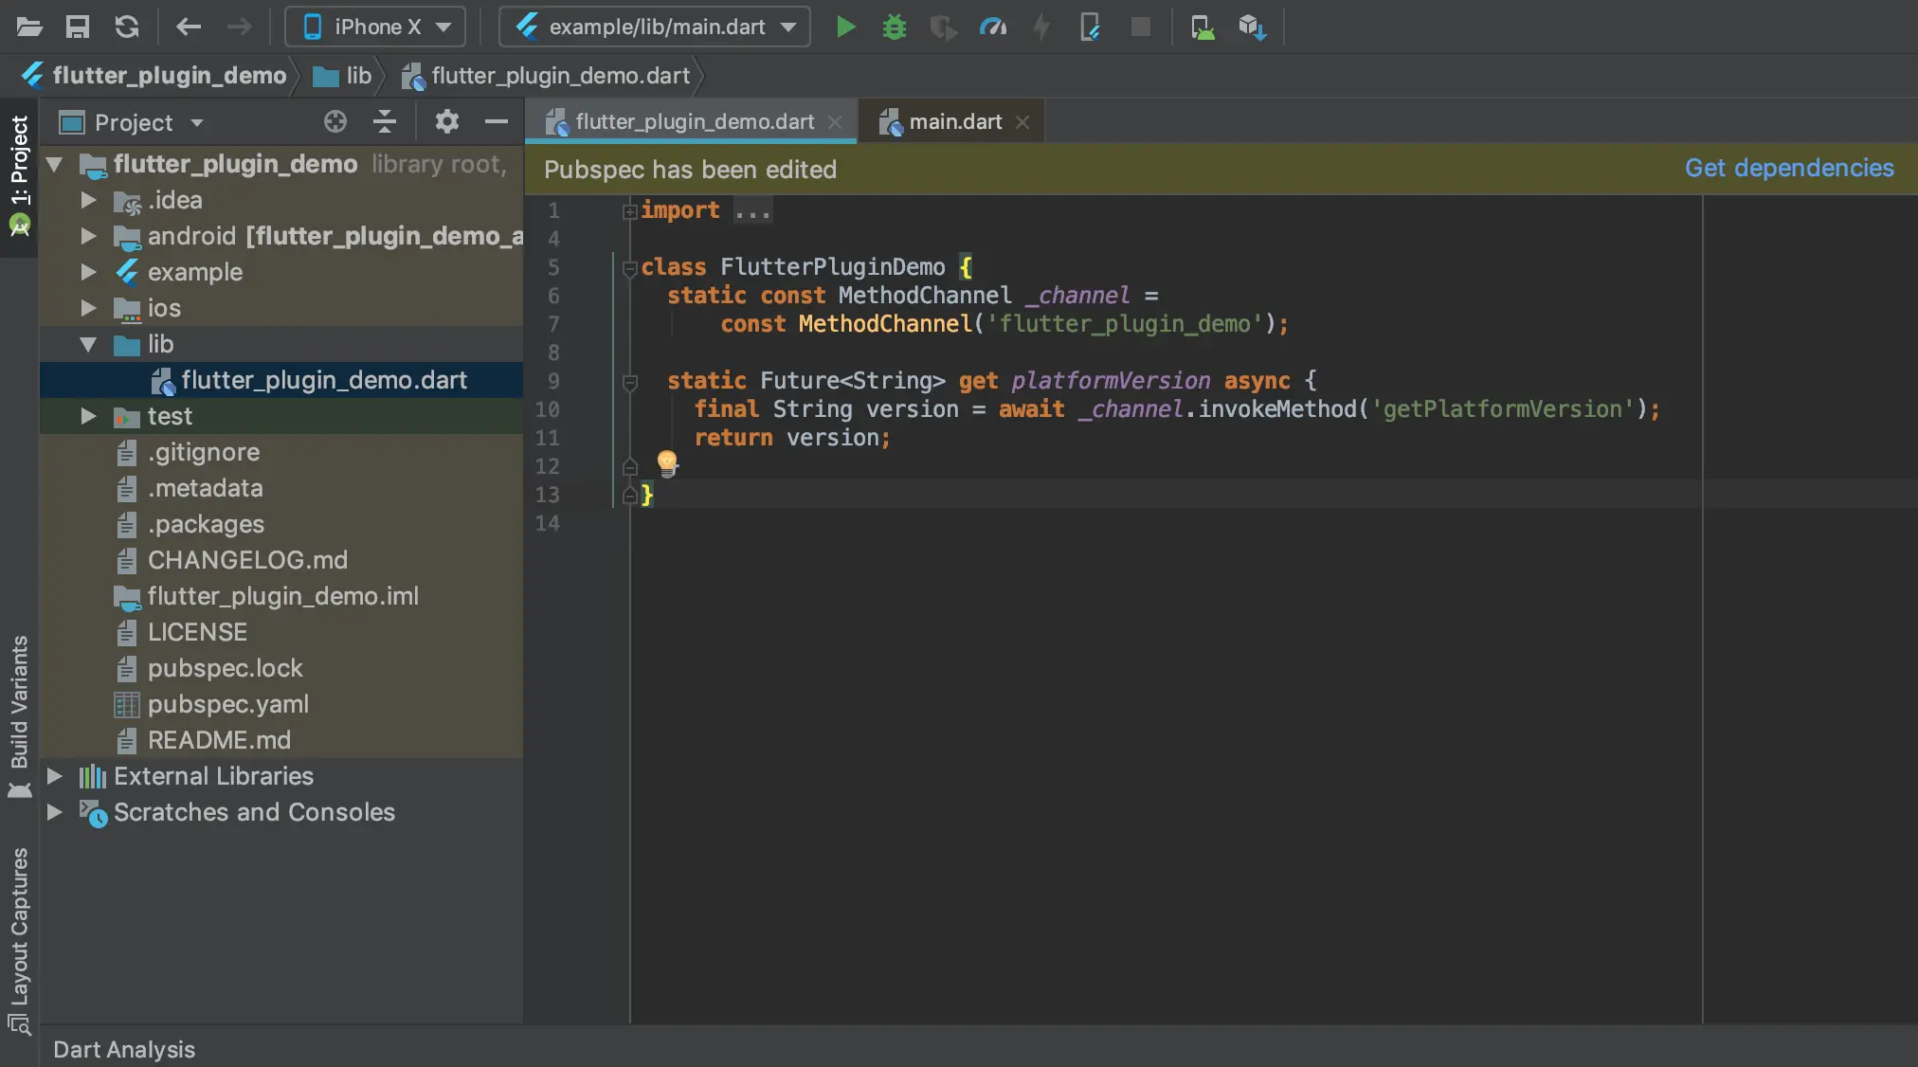This screenshot has height=1067, width=1918.
Task: Open pubspec.yaml in the project tree
Action: 227,704
